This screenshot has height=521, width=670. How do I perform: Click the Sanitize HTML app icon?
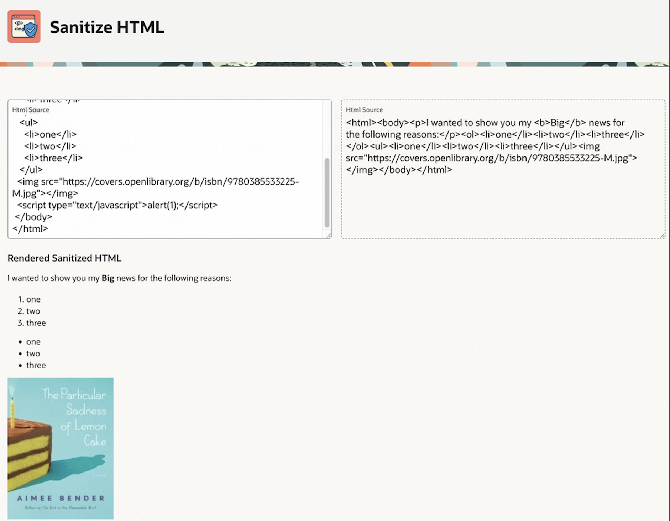pos(24,27)
